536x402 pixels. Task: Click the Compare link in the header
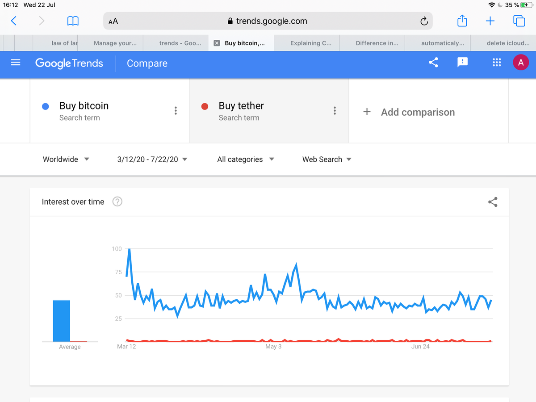[x=147, y=63]
